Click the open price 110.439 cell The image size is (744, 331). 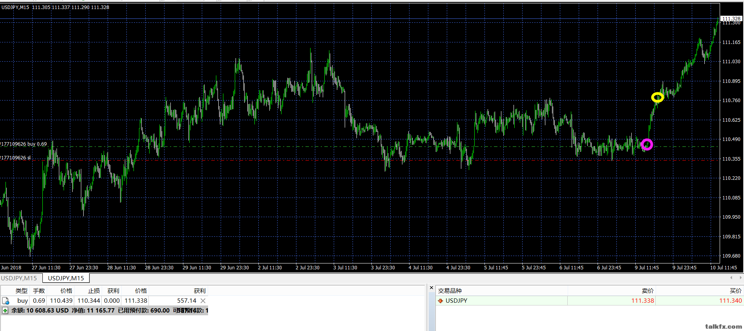(x=61, y=301)
